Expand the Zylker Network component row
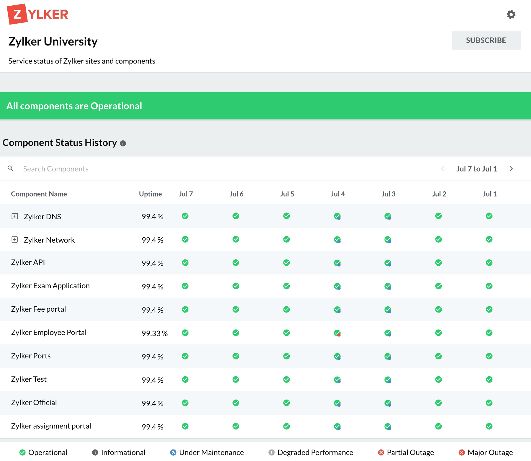Image resolution: width=531 pixels, height=461 pixels. coord(14,239)
